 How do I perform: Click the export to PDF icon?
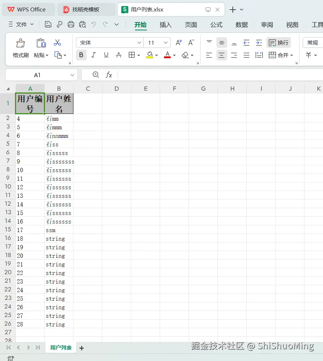(59, 24)
